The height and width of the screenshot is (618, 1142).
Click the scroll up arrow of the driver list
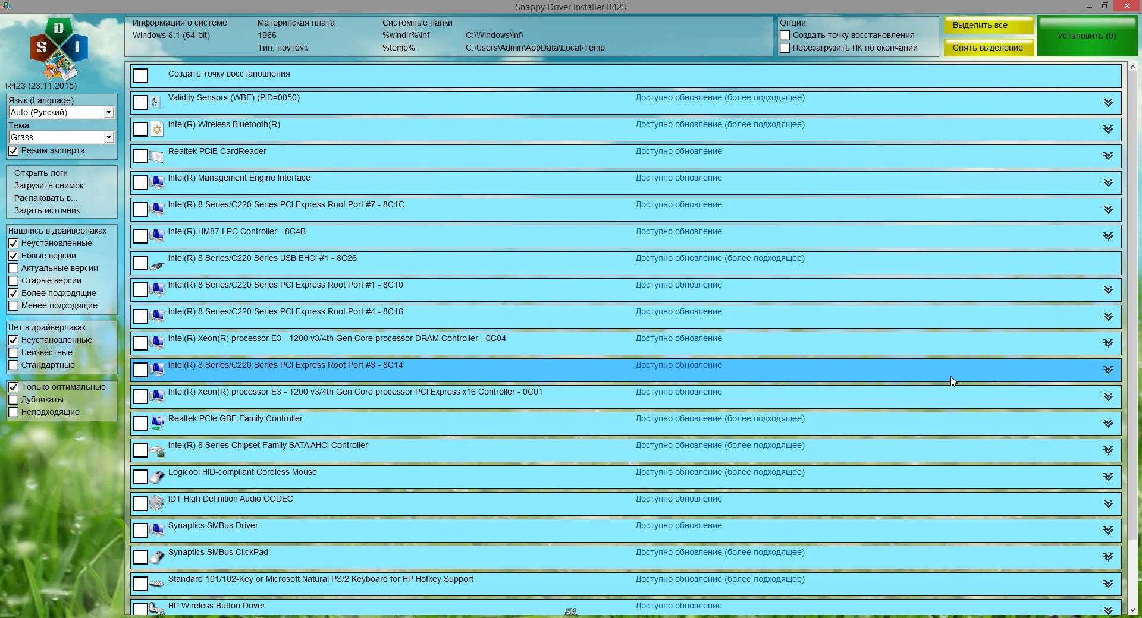1132,67
